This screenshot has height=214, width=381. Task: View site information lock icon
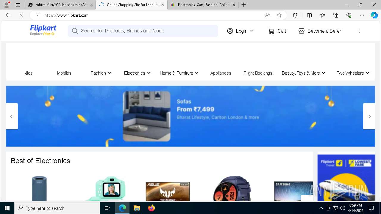click(37, 15)
